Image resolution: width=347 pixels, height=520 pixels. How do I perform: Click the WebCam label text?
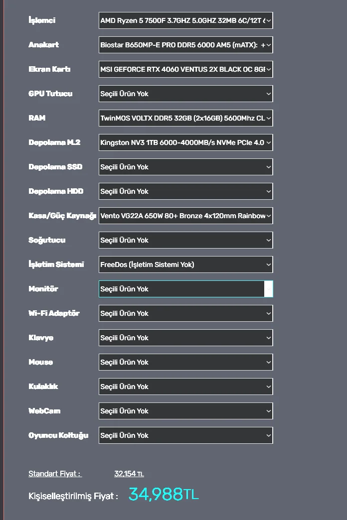(x=44, y=410)
